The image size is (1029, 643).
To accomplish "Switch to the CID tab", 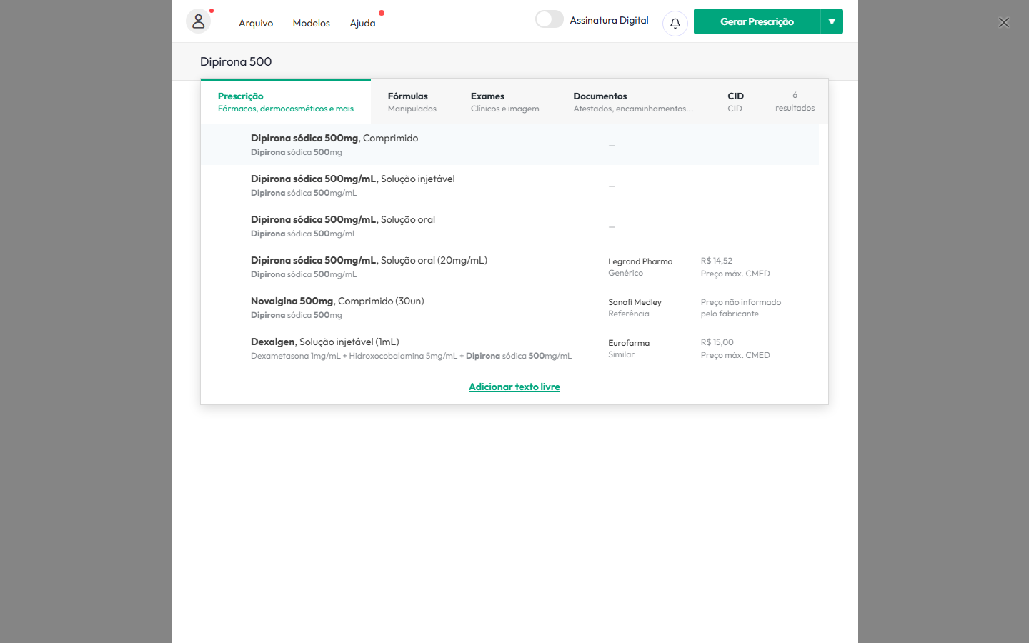I will click(x=735, y=102).
